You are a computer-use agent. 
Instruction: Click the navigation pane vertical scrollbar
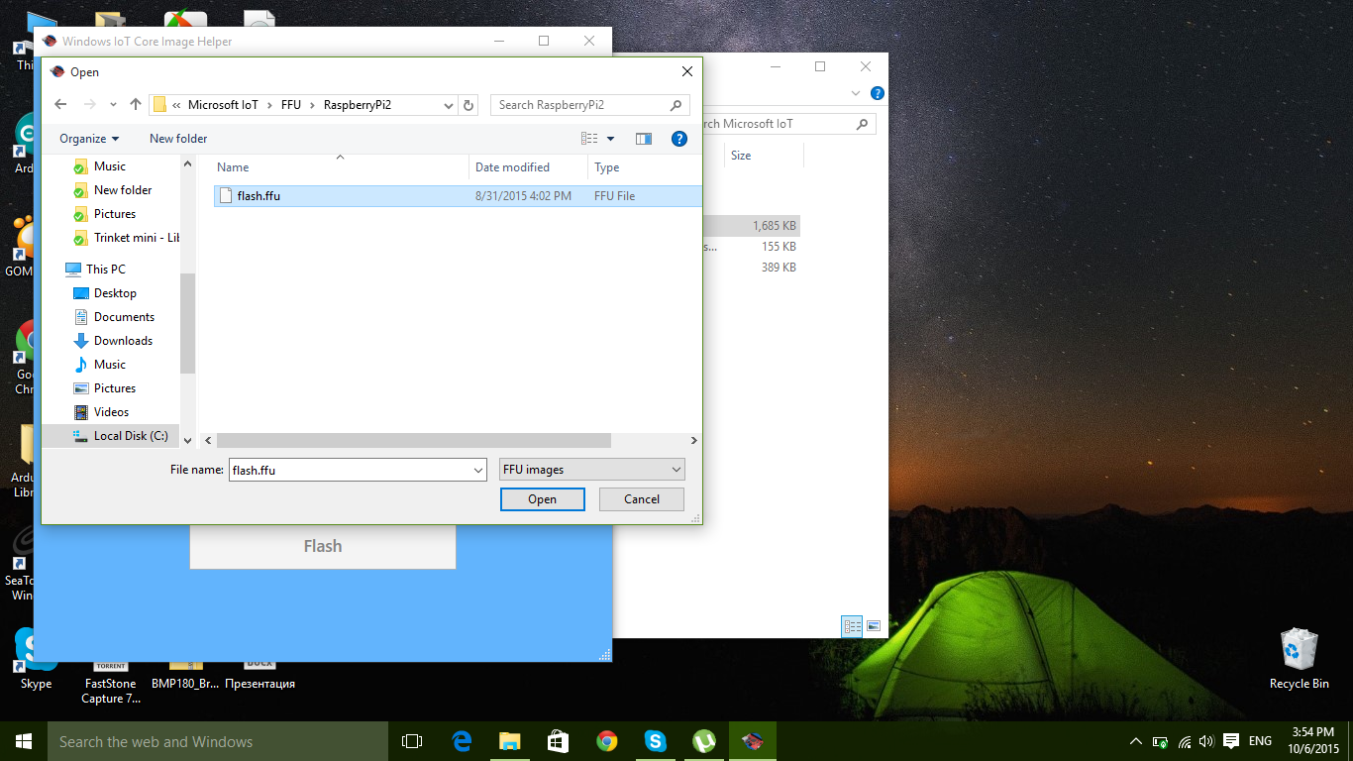pos(187,323)
